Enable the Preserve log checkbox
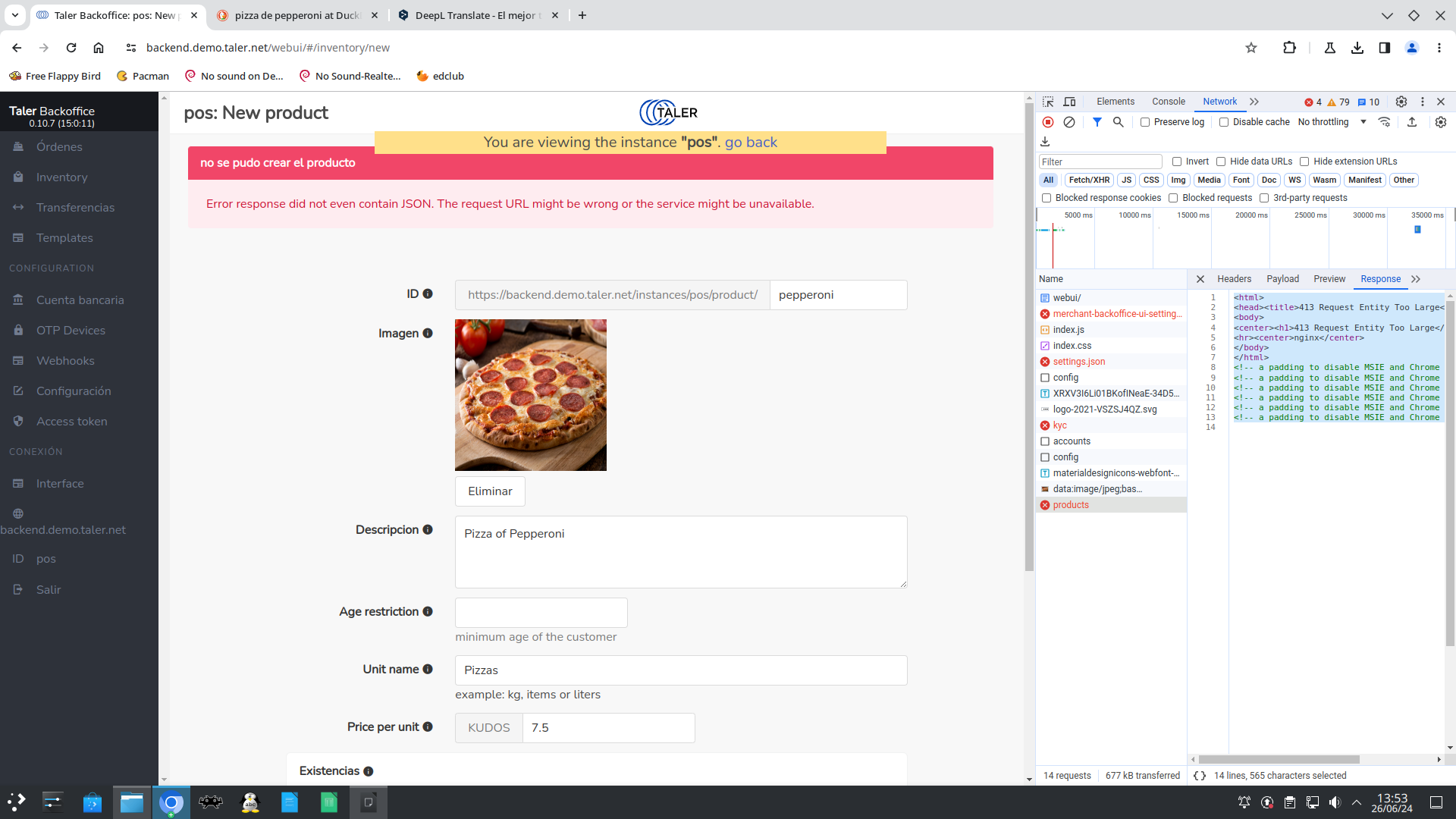 [1145, 122]
